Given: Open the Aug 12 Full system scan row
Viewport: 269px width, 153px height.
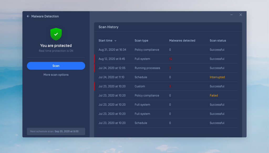Looking at the screenshot, I should tap(142, 59).
